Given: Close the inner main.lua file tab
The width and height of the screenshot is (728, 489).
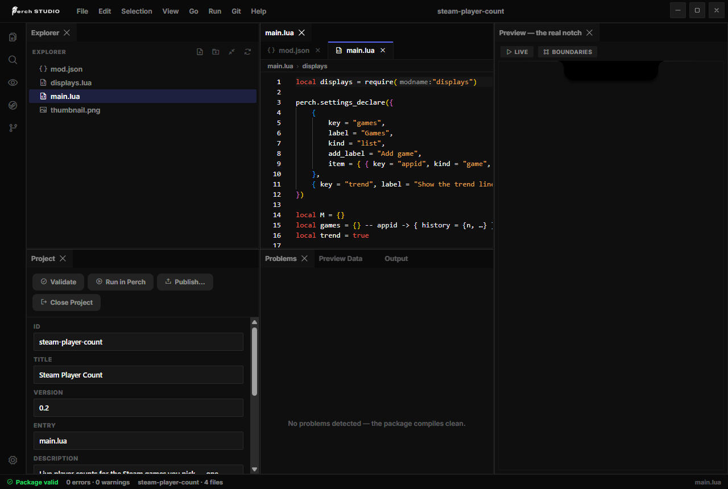Looking at the screenshot, I should (383, 51).
